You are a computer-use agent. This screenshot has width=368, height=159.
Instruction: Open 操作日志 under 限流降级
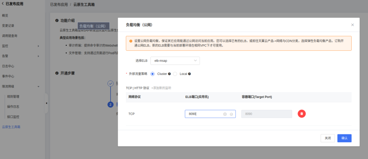point(13,107)
